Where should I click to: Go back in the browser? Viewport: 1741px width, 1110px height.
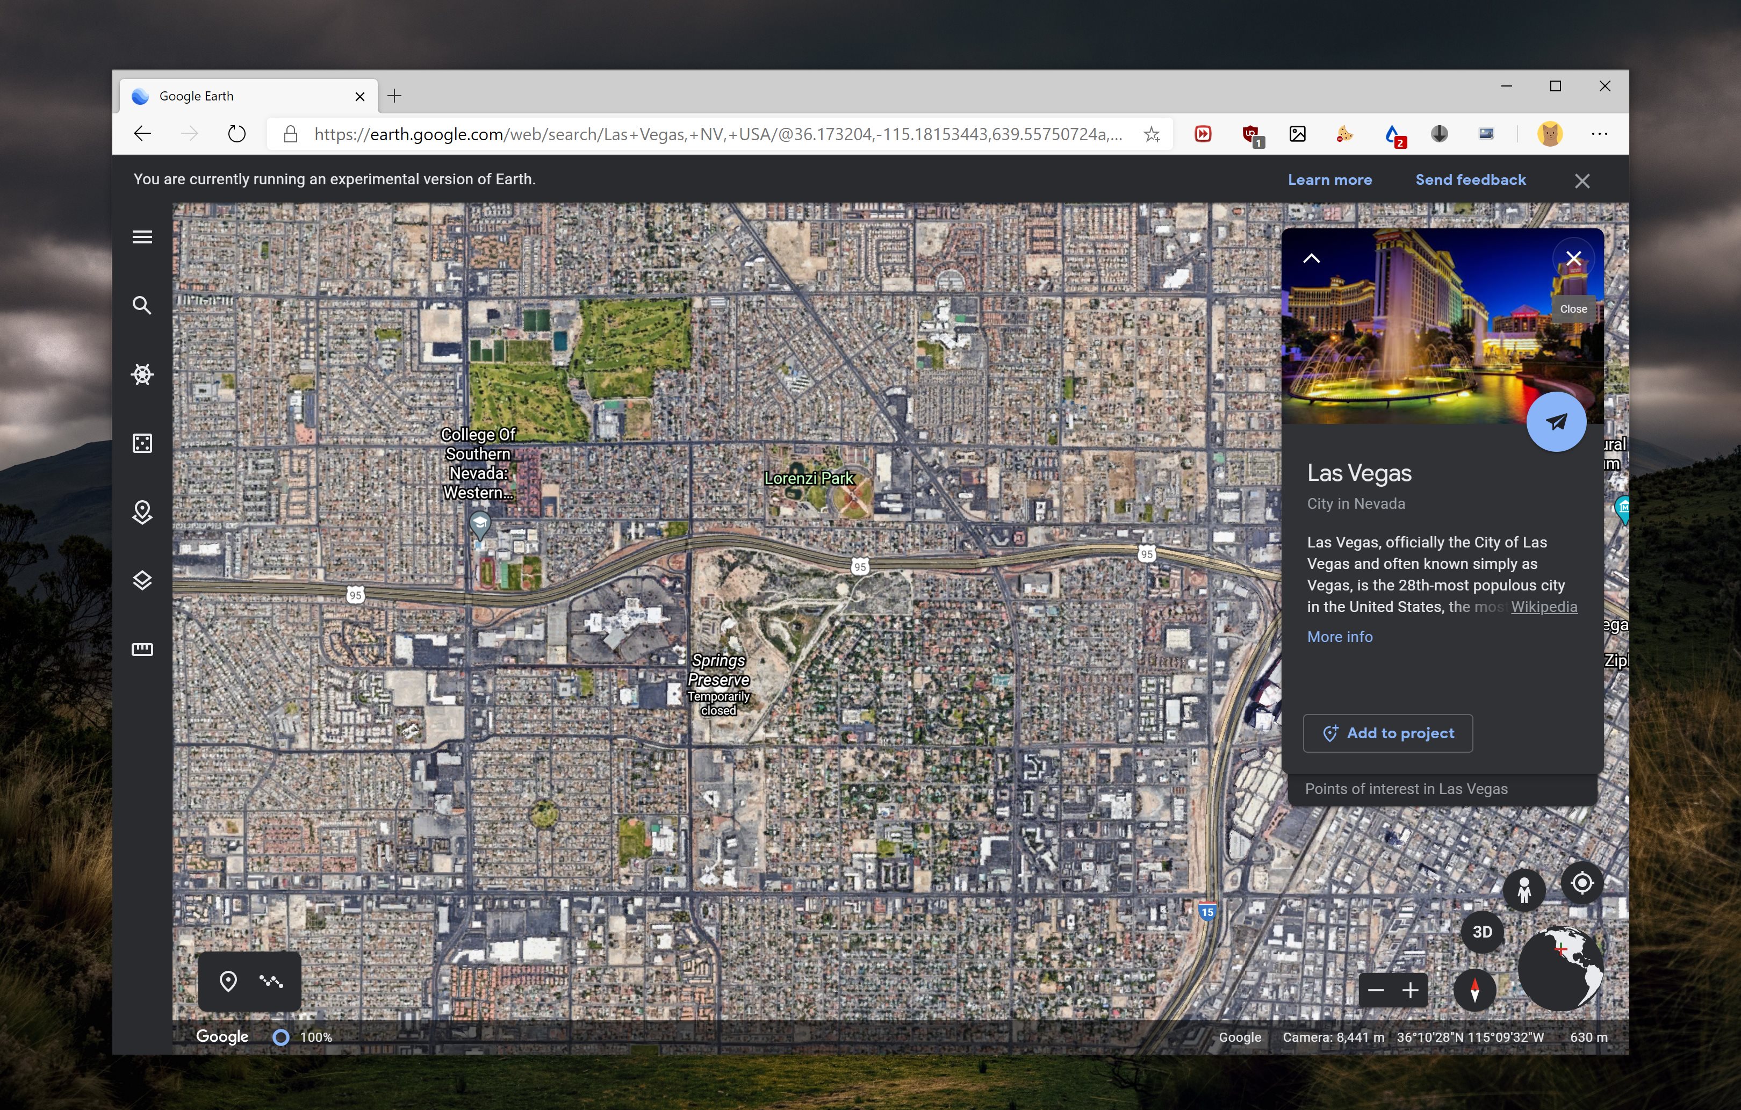click(x=142, y=134)
